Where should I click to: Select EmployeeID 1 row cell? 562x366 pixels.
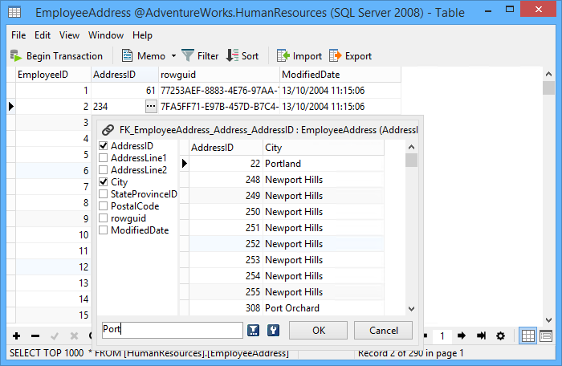tap(53, 91)
